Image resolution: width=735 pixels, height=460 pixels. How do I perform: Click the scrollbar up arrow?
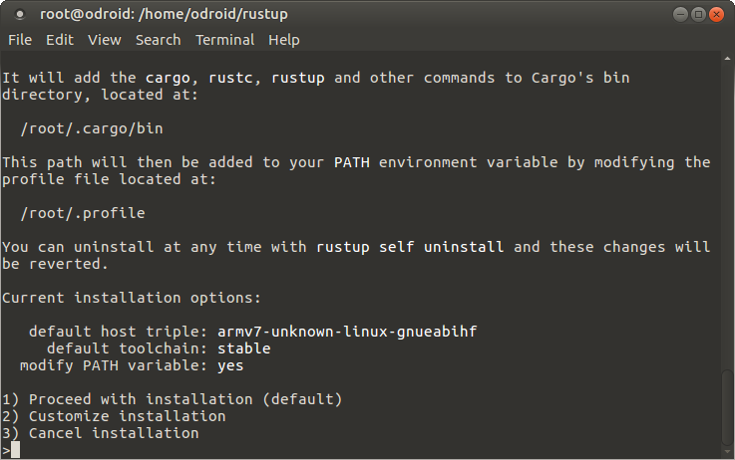coord(727,59)
